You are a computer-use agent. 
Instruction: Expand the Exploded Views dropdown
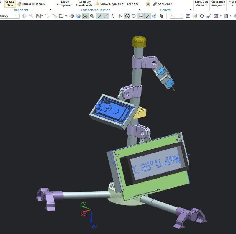(201, 4)
